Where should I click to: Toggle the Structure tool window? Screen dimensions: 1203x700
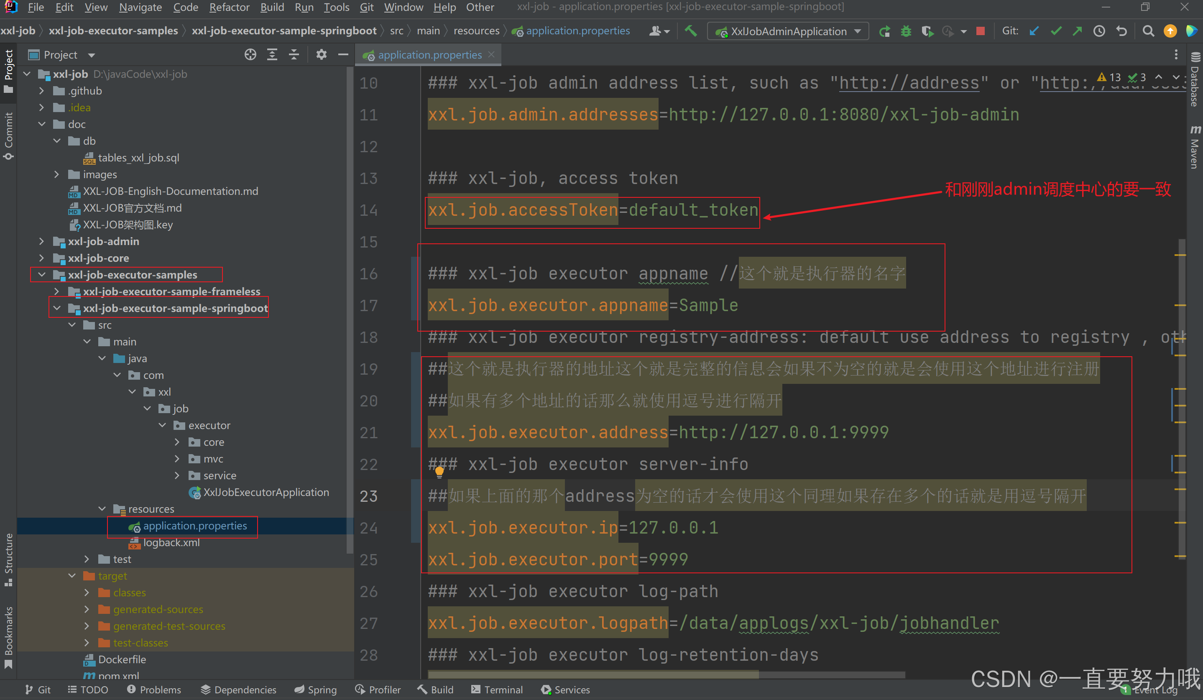click(x=9, y=559)
